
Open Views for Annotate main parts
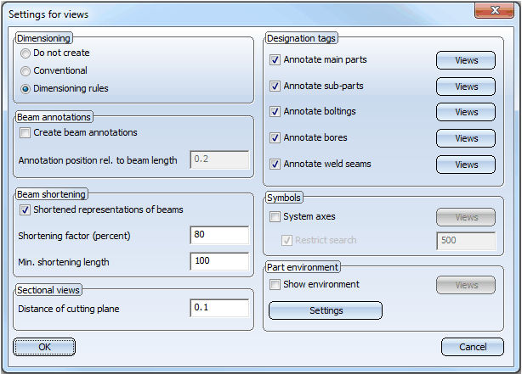click(x=466, y=60)
